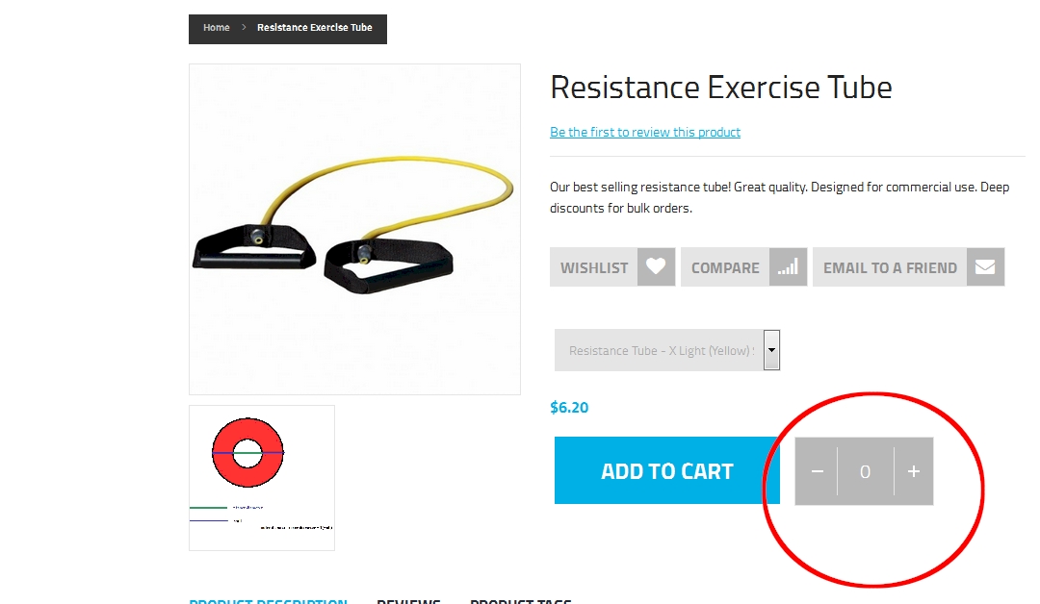
Task: Switch to the Reviews tab
Action: point(408,600)
